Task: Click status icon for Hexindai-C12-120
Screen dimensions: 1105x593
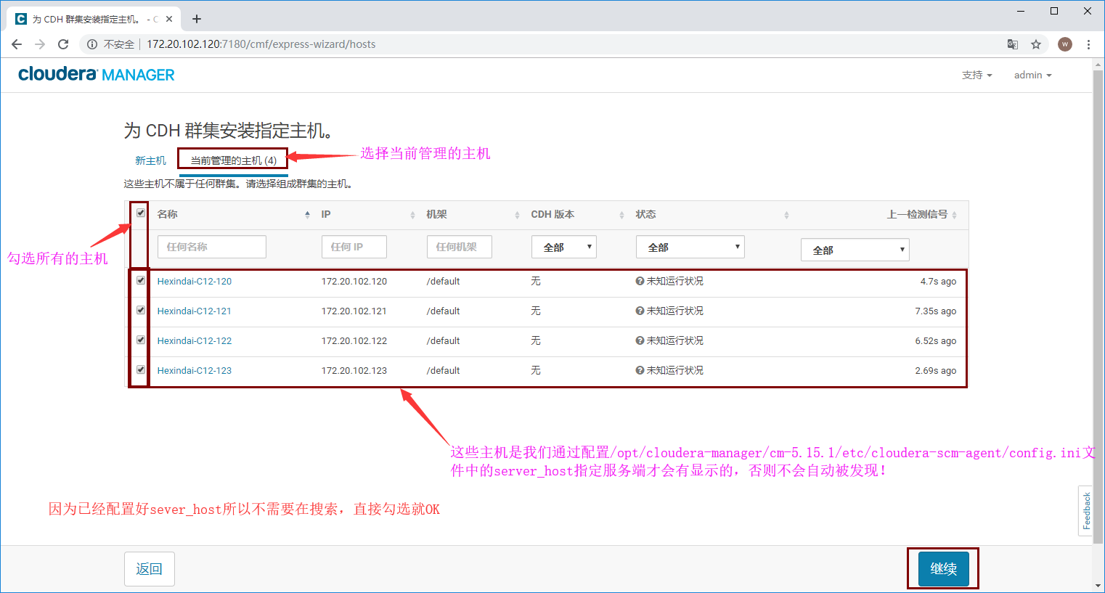Action: (640, 281)
